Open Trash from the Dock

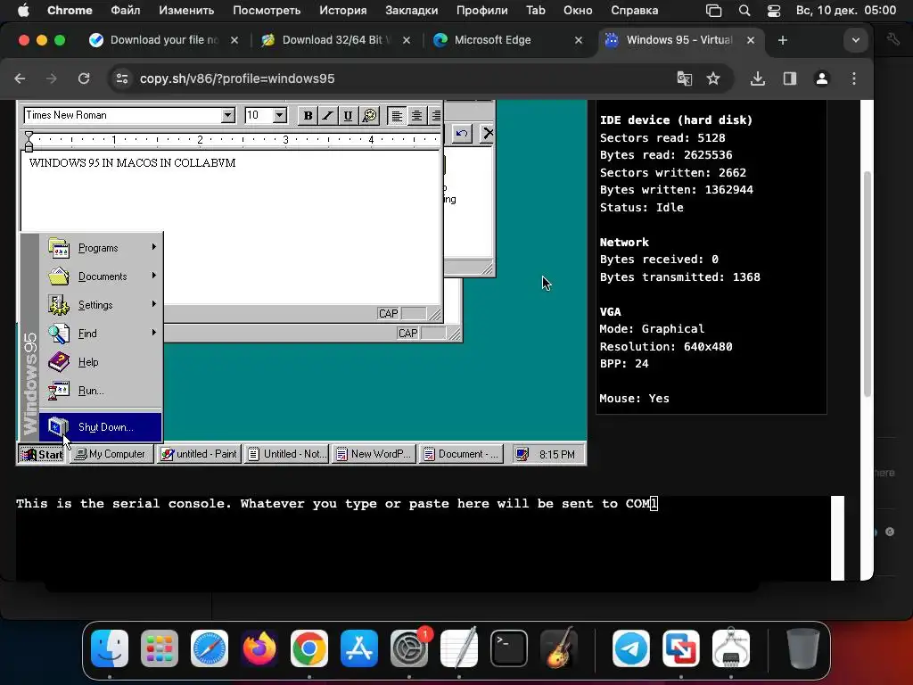click(803, 648)
